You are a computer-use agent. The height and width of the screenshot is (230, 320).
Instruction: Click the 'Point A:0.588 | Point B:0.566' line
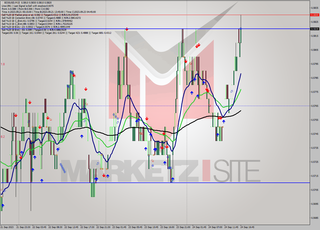click(x=25, y=9)
